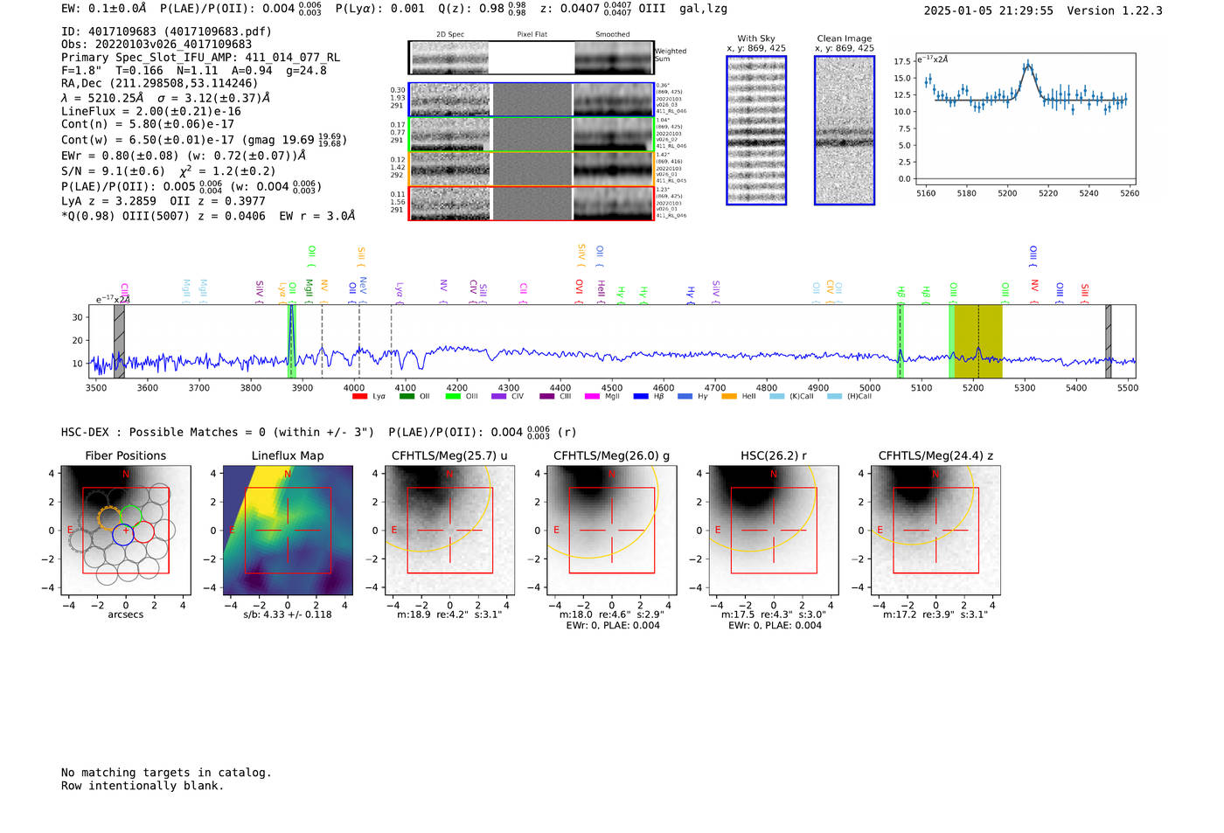Click the hatched gray band near 5460 Å
1224x833 pixels.
click(x=1109, y=341)
